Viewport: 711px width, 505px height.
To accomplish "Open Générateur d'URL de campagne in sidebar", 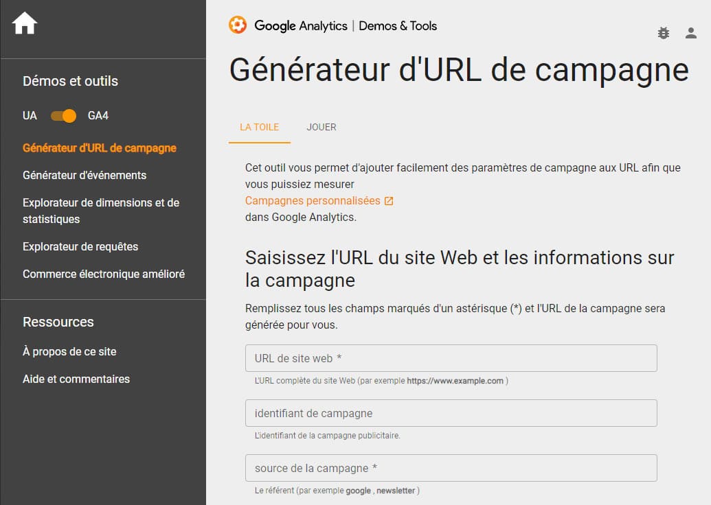I will 100,148.
